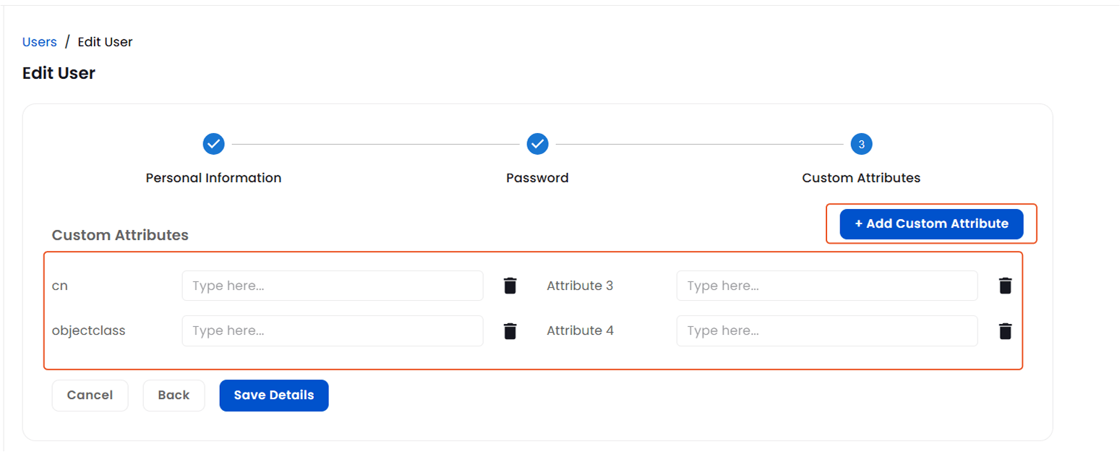Go back to the previous step
The width and height of the screenshot is (1120, 452).
pyautogui.click(x=174, y=395)
